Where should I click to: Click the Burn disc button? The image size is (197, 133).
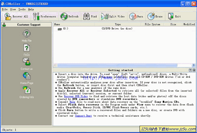coord(136,17)
